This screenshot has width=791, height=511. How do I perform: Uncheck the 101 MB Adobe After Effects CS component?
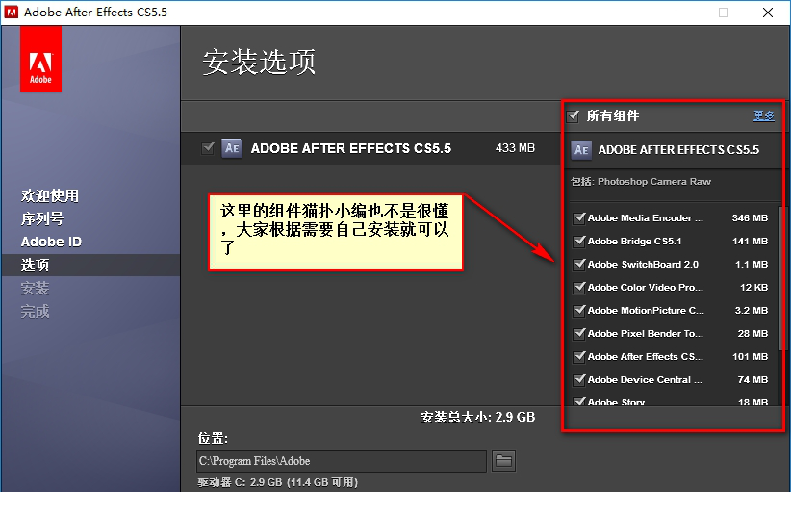pos(579,357)
